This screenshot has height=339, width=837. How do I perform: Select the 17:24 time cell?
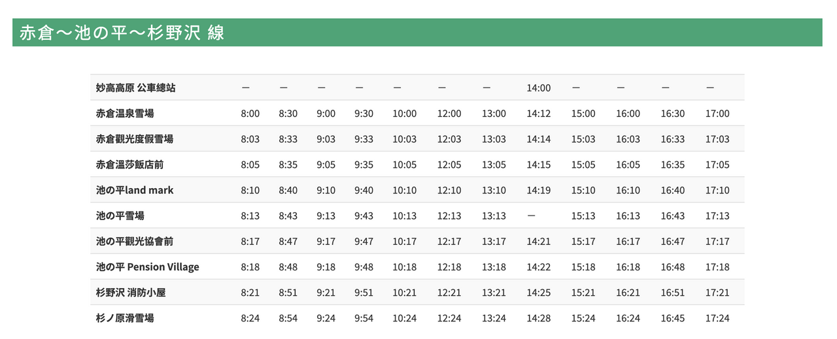click(717, 318)
